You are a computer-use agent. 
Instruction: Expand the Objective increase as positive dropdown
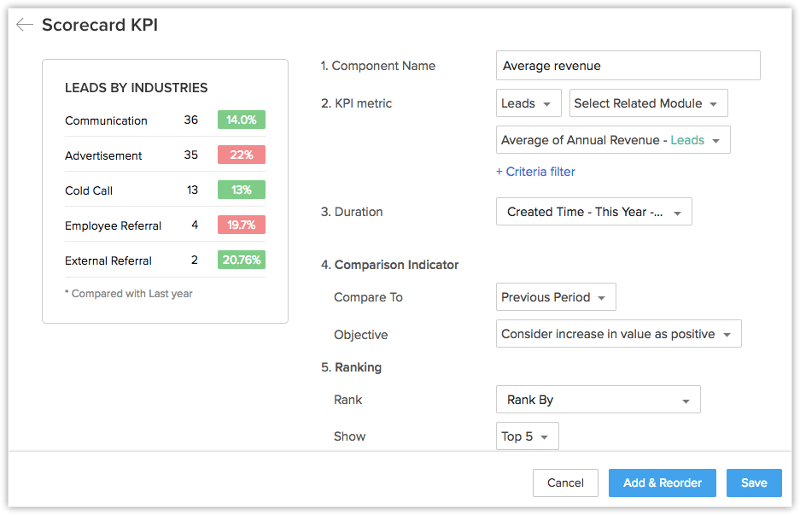[x=617, y=334]
